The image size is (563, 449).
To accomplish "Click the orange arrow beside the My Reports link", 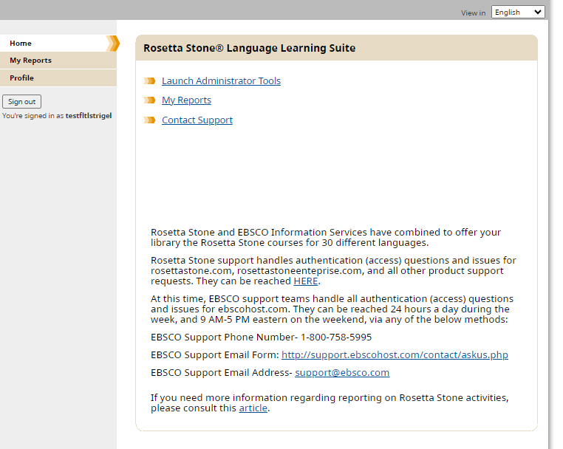I will (x=150, y=100).
